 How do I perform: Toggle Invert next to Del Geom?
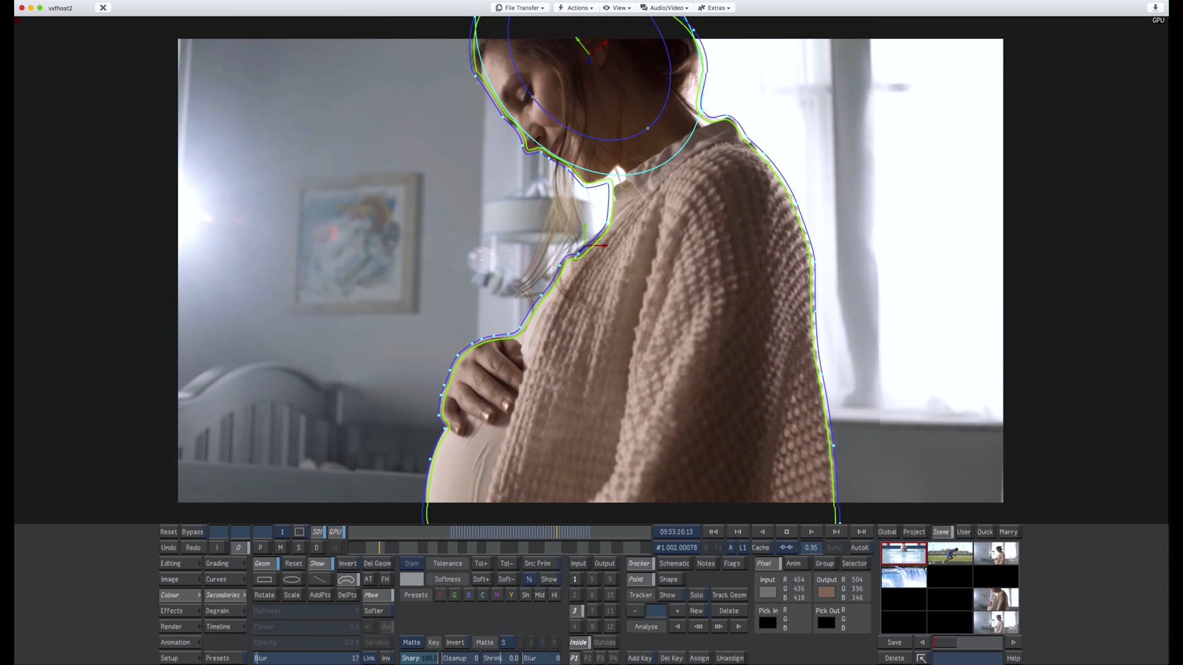point(348,564)
